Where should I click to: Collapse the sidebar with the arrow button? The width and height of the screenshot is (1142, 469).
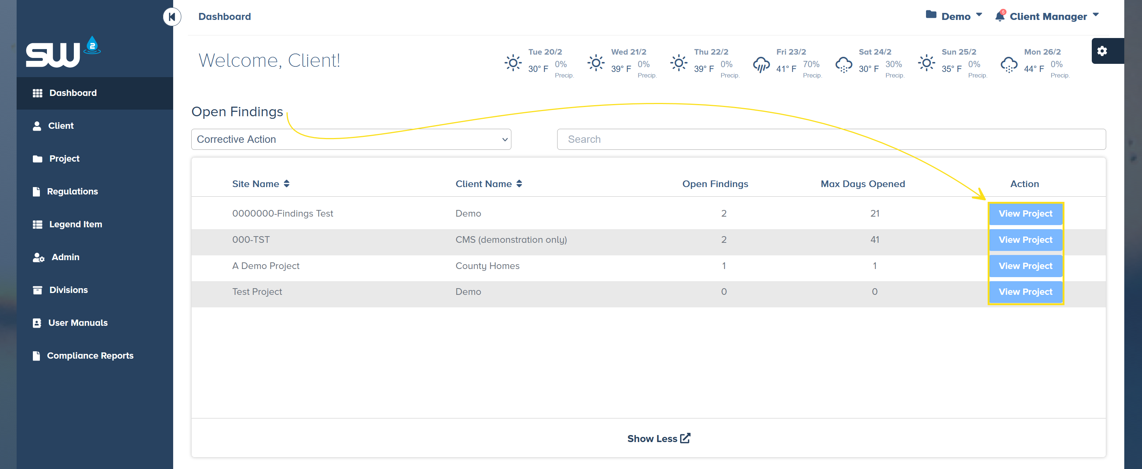pyautogui.click(x=172, y=17)
